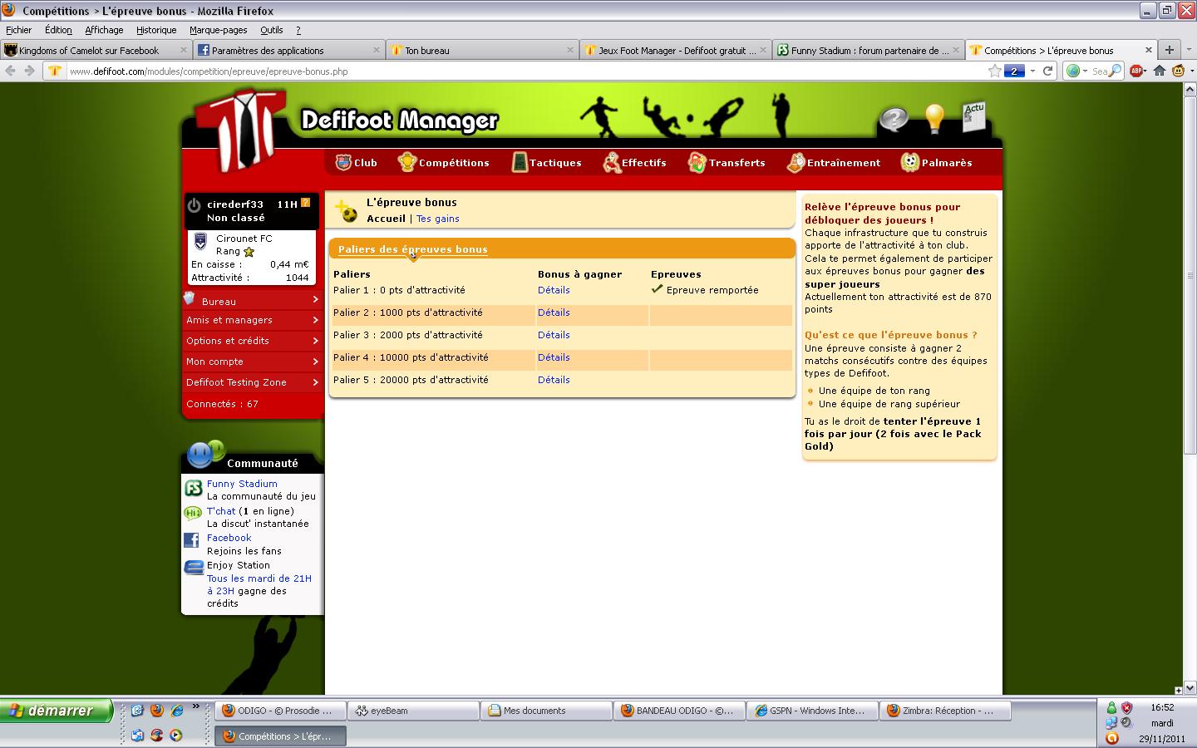Screen dimensions: 1197x748
Task: Open the Actu newspaper icon
Action: 973,117
